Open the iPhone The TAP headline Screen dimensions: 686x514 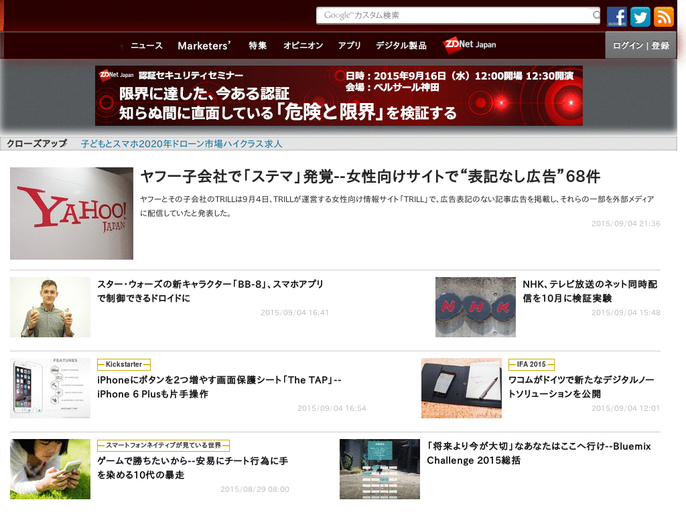coord(219,387)
